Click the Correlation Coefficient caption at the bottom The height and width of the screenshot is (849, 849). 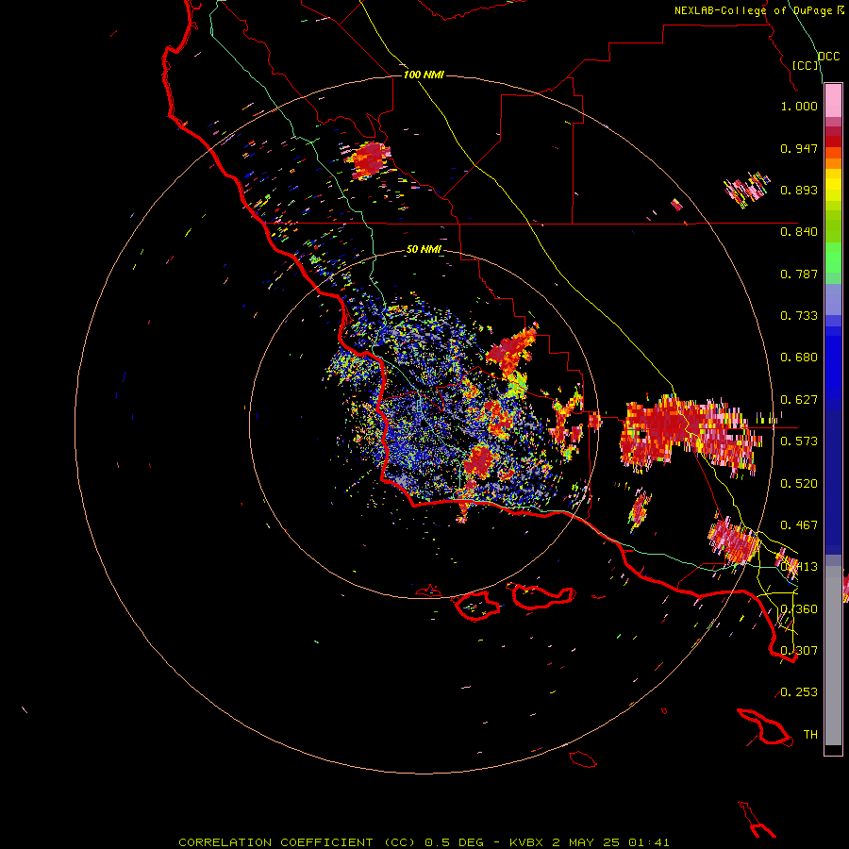pos(424,842)
